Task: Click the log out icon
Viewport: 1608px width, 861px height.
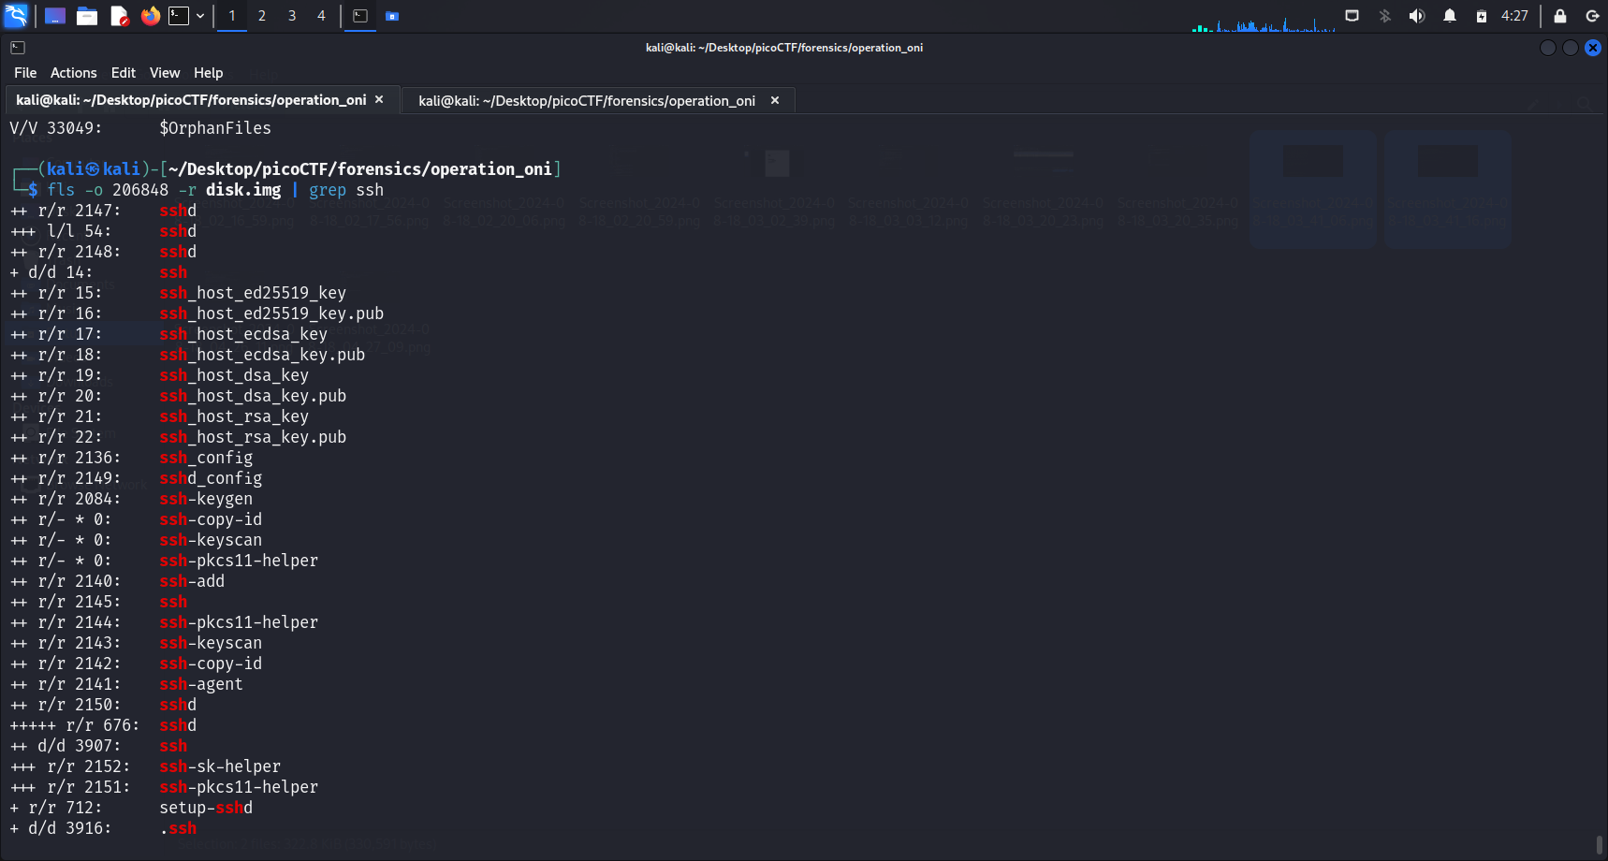Action: [1592, 16]
